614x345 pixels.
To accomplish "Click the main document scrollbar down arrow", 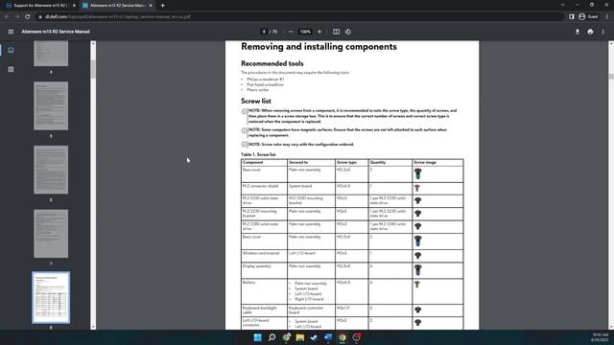I will click(x=611, y=327).
